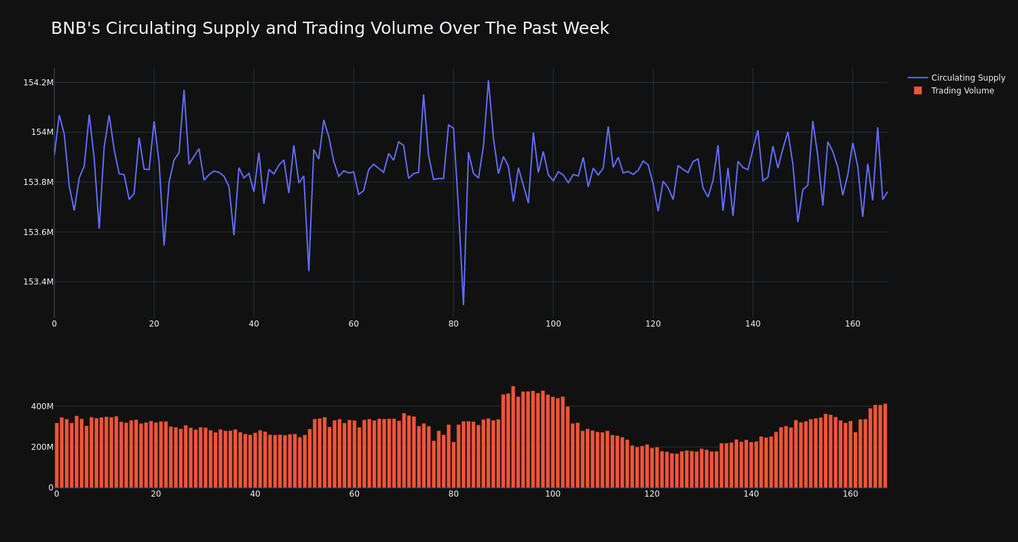Click the 200M volume axis label

pos(42,447)
